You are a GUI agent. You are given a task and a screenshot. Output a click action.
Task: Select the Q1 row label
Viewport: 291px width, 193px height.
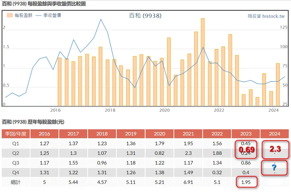[16, 143]
